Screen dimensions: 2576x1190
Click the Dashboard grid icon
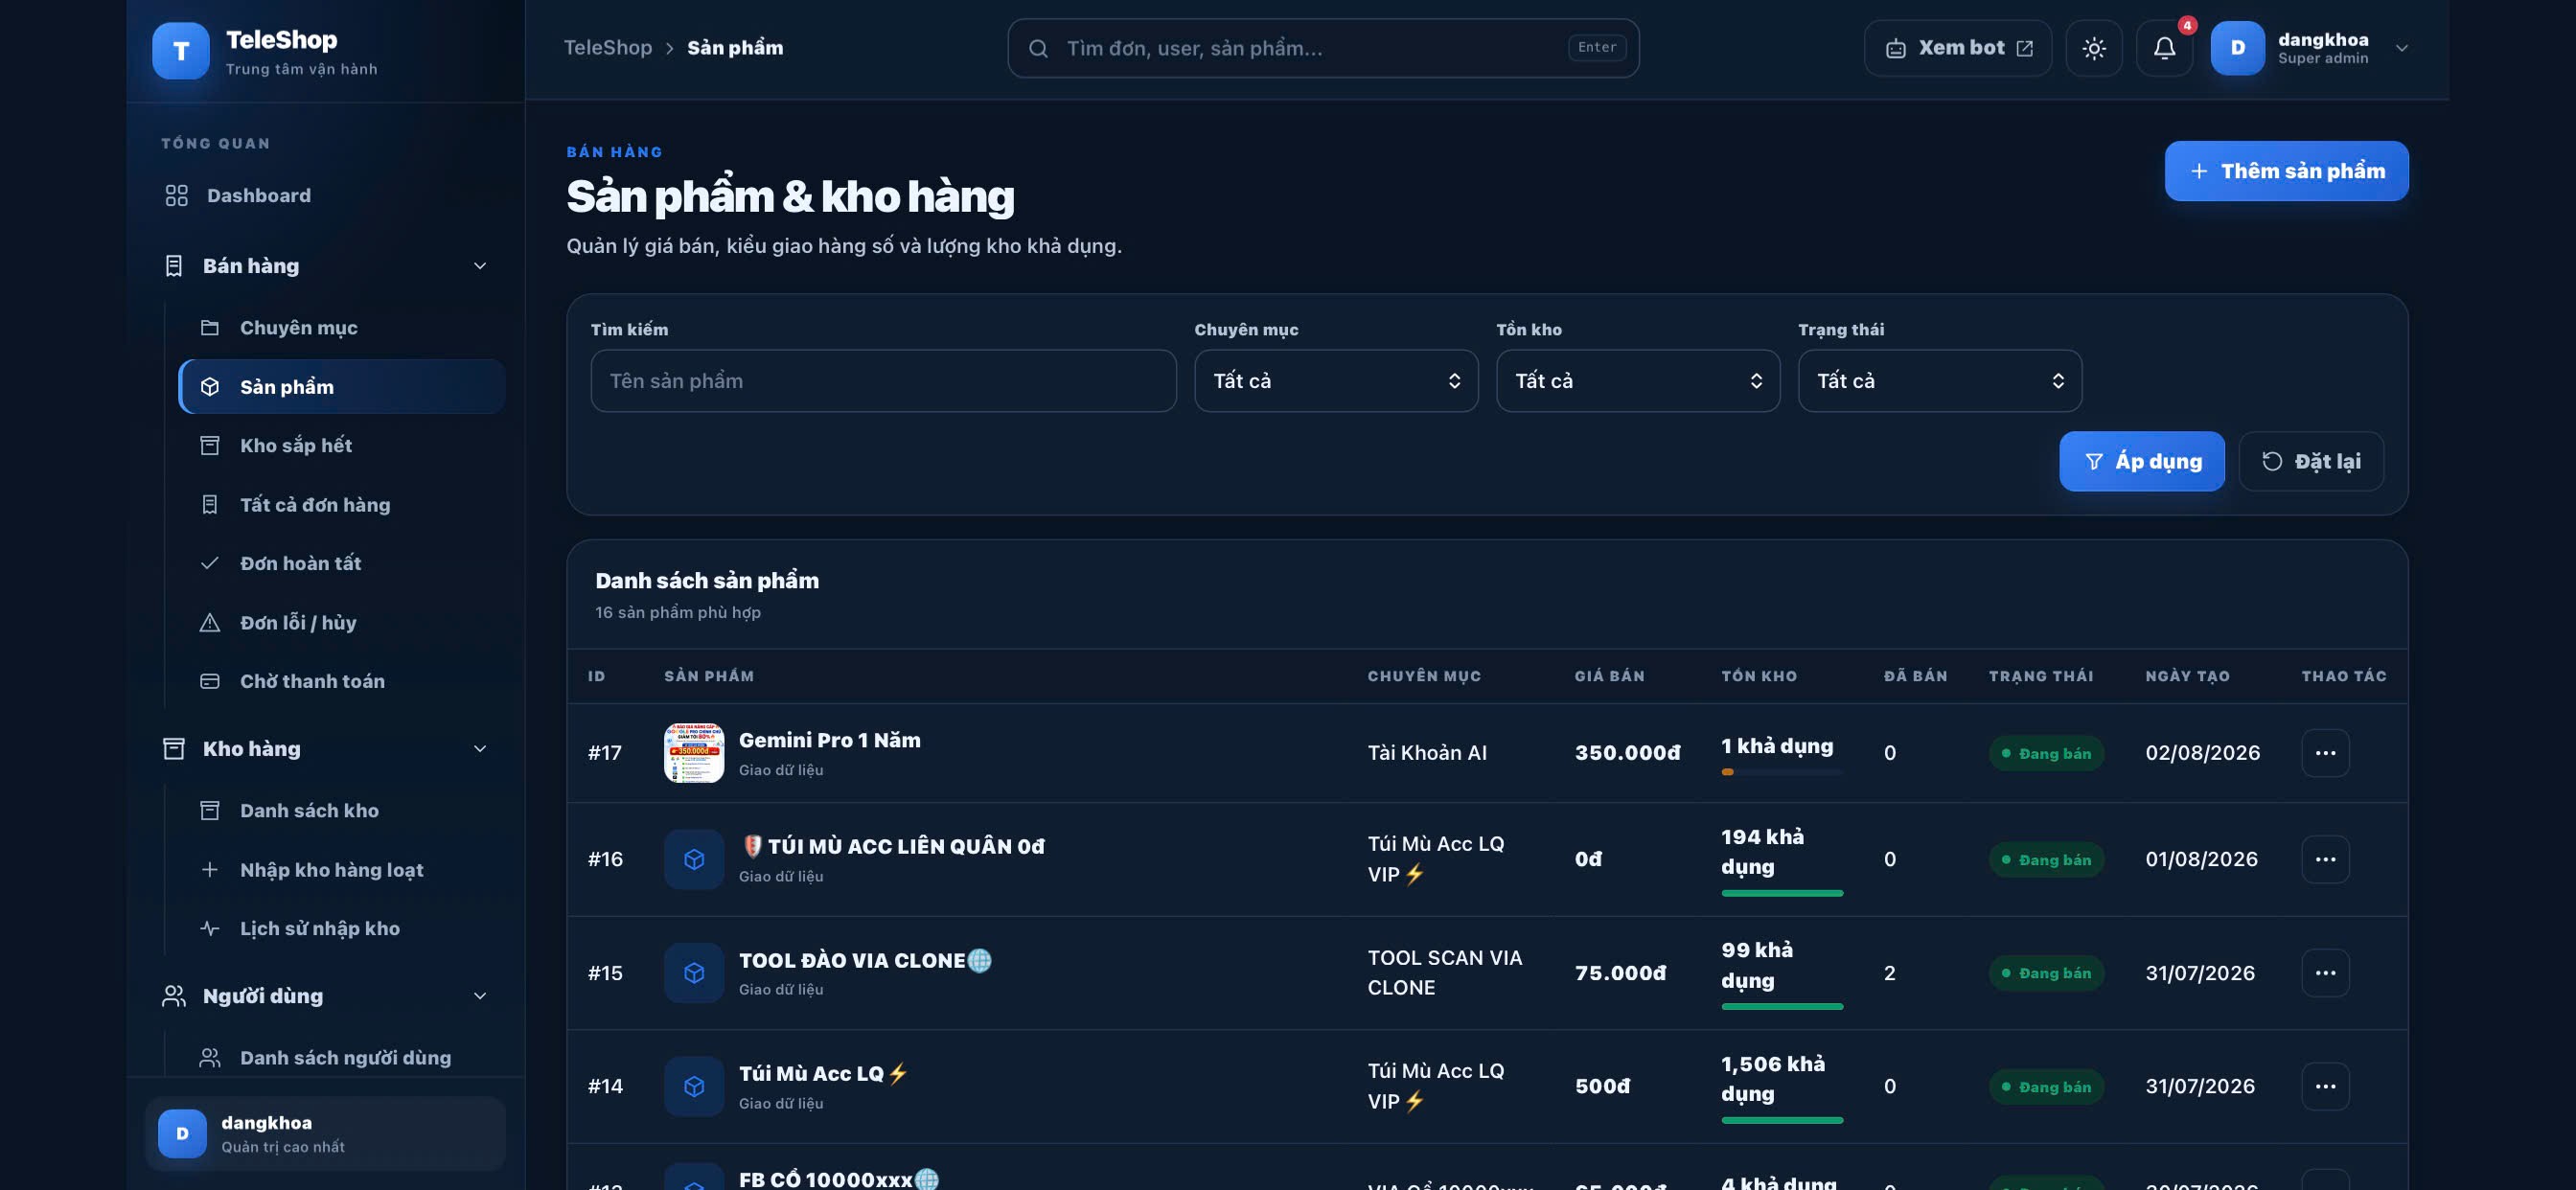pos(176,196)
